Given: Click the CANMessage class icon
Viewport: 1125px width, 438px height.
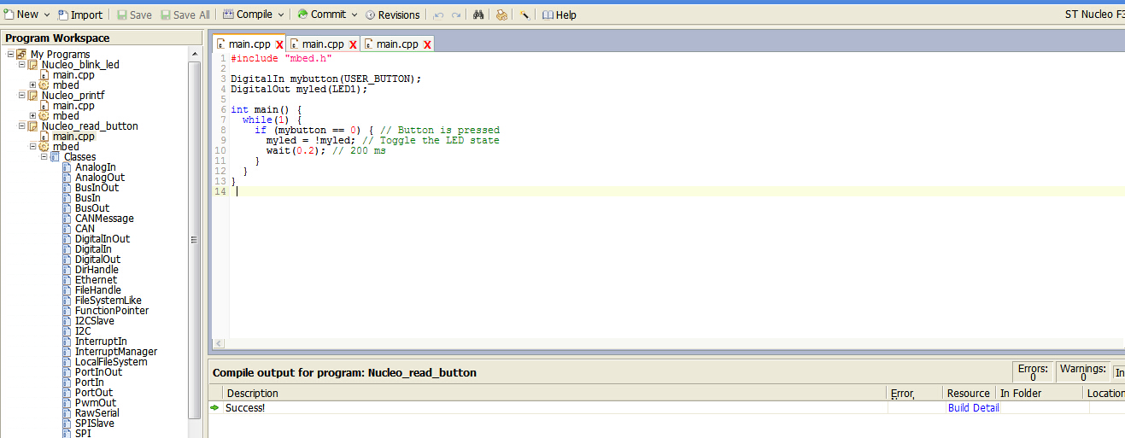Looking at the screenshot, I should [67, 219].
